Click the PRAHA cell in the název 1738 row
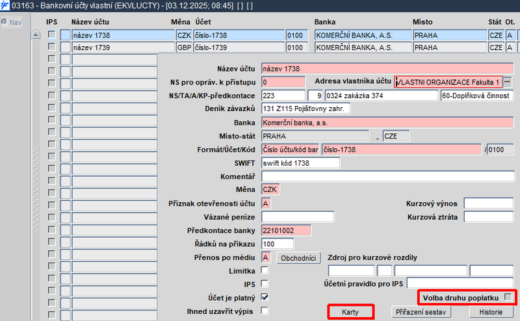 (x=450, y=35)
